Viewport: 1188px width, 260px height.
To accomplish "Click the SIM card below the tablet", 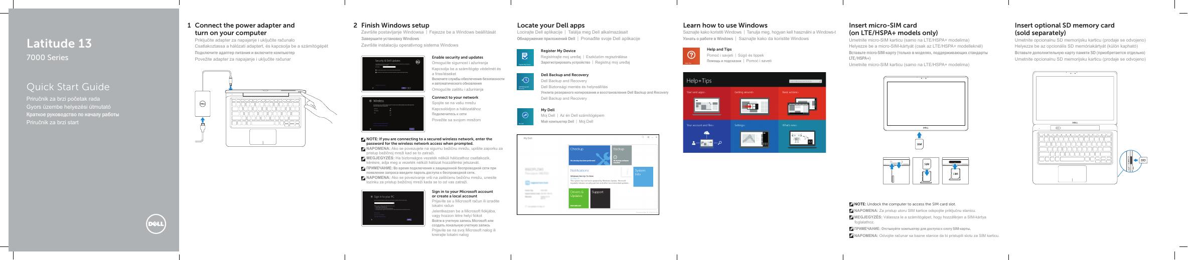I will point(920,145).
